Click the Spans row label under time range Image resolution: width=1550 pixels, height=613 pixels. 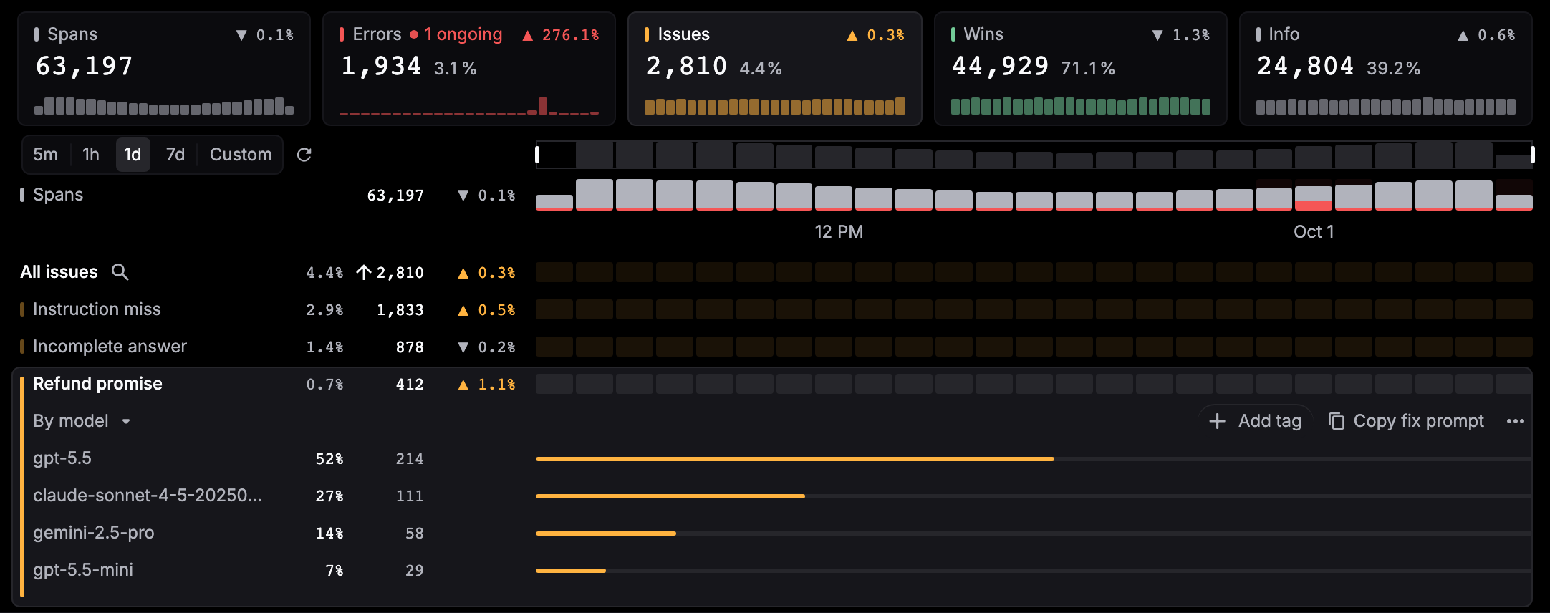58,195
